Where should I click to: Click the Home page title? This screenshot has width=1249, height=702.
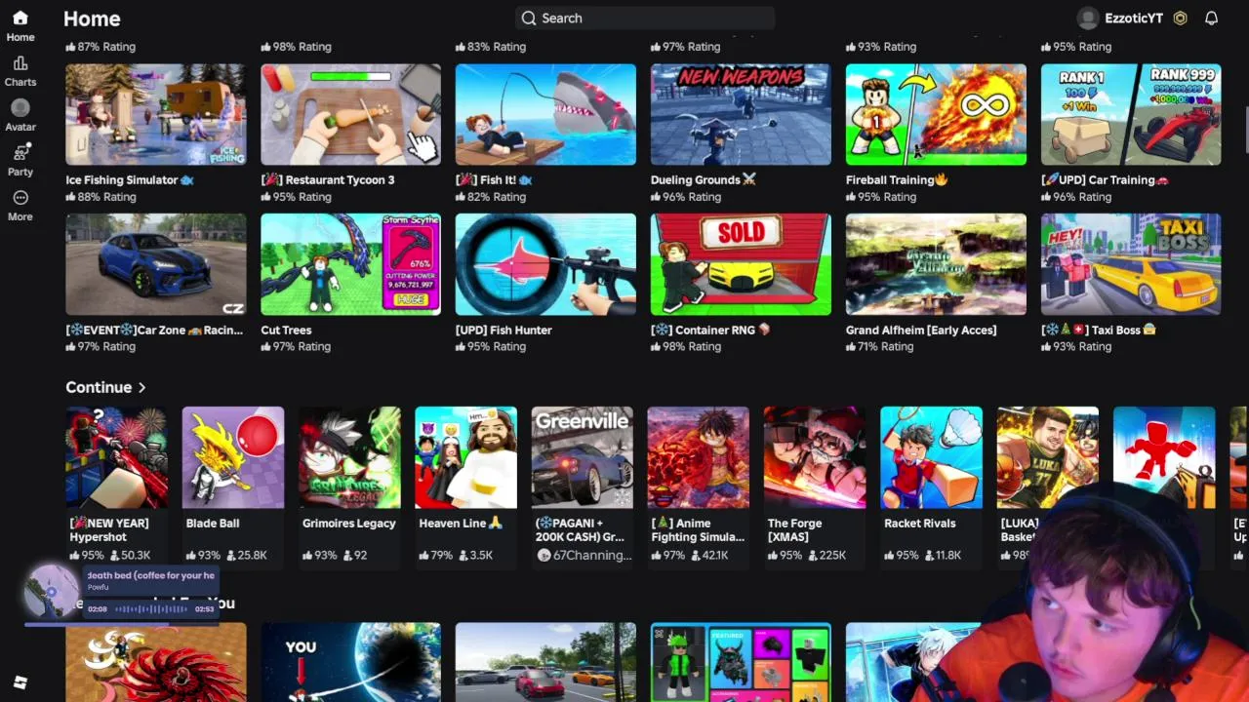click(92, 19)
